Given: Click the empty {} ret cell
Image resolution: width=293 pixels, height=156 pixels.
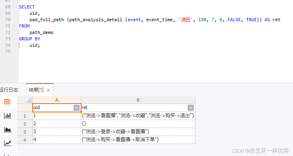Looking at the screenshot, I should [138, 124].
